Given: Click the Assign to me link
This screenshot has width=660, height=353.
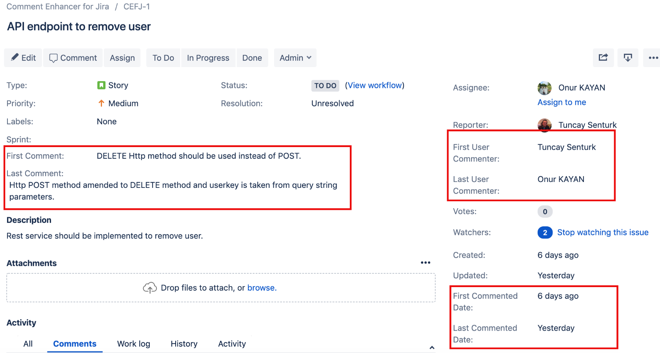Looking at the screenshot, I should [562, 102].
